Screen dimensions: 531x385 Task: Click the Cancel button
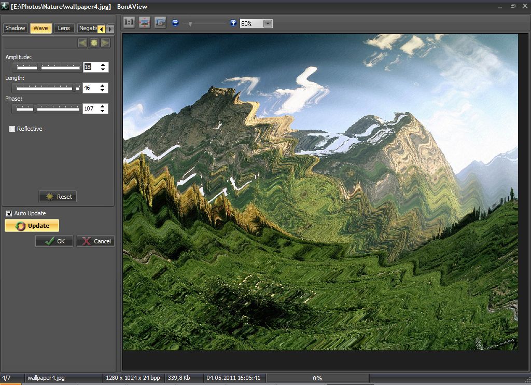tap(96, 241)
